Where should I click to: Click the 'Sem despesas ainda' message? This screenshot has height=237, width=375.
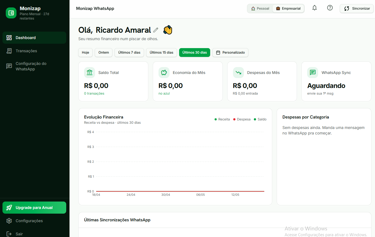[323, 130]
